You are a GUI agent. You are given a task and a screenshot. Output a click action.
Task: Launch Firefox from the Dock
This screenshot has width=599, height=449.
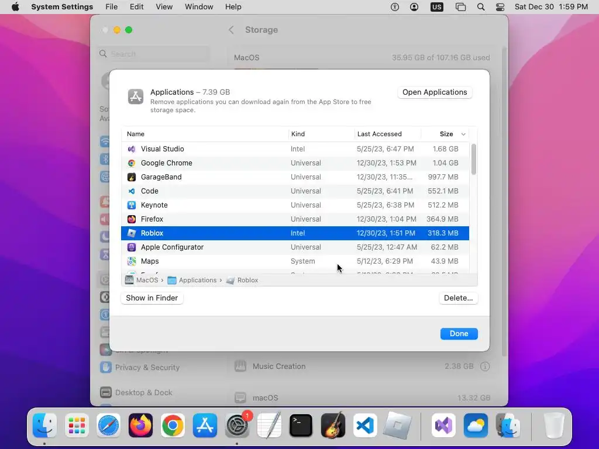[140, 425]
